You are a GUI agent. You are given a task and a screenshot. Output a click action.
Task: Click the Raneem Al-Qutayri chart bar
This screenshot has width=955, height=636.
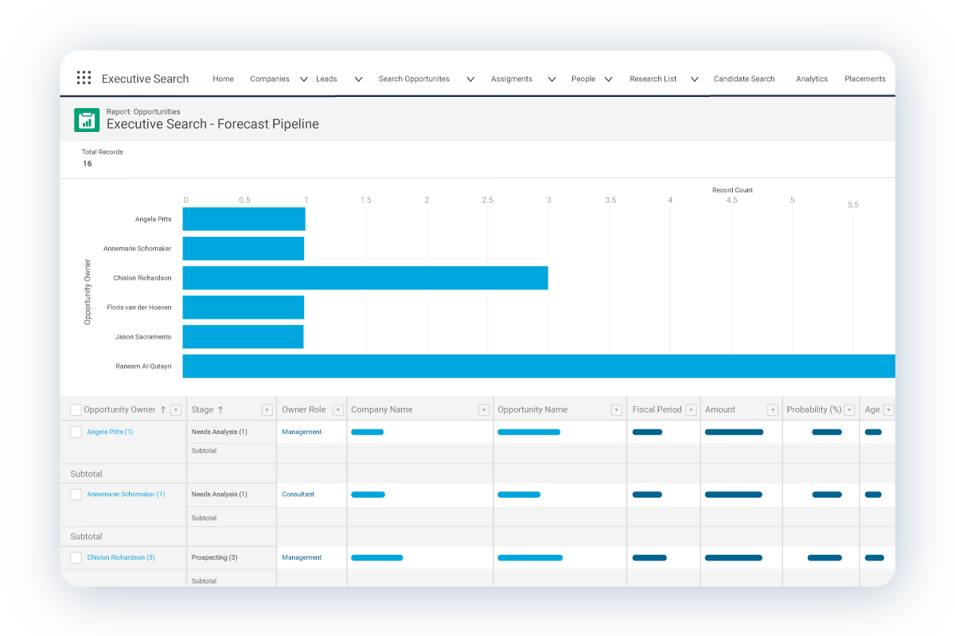[539, 366]
